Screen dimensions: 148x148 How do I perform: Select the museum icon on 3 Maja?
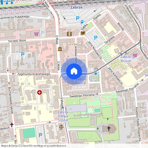60,49
